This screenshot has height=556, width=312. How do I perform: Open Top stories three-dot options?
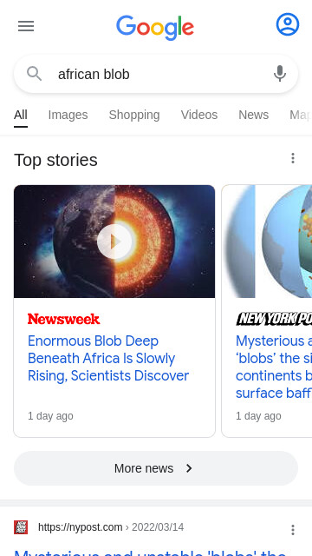(x=293, y=158)
